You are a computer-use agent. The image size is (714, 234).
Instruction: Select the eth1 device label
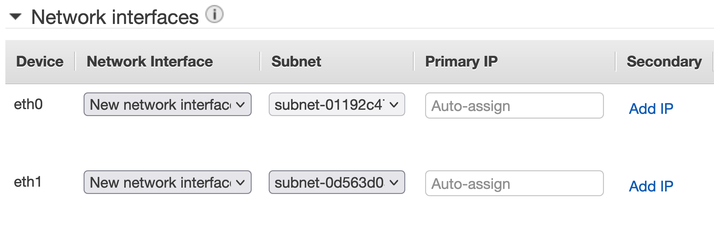coord(28,182)
